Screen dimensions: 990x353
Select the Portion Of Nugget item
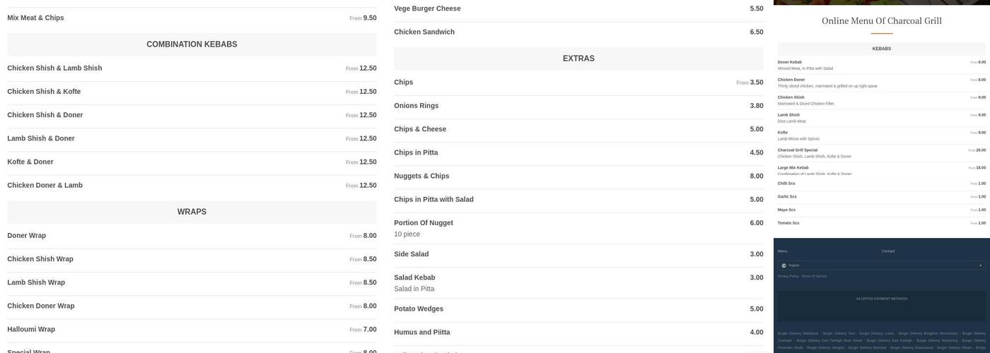424,223
